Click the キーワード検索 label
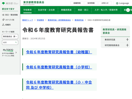The image size is (132, 99). pos(8,32)
